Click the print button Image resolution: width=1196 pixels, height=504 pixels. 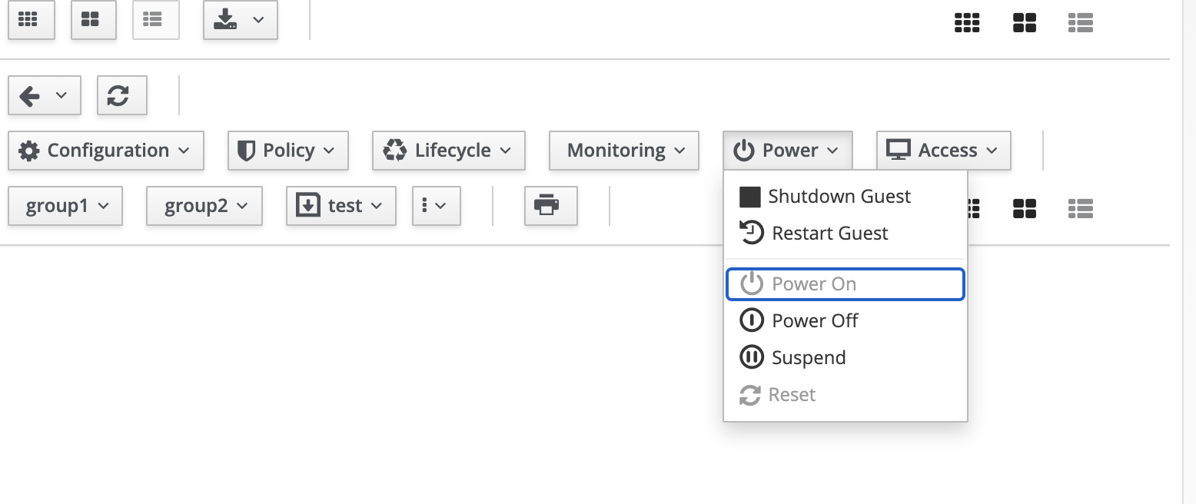(x=551, y=206)
